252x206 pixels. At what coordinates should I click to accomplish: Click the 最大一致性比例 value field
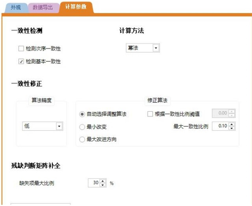pos(221,126)
